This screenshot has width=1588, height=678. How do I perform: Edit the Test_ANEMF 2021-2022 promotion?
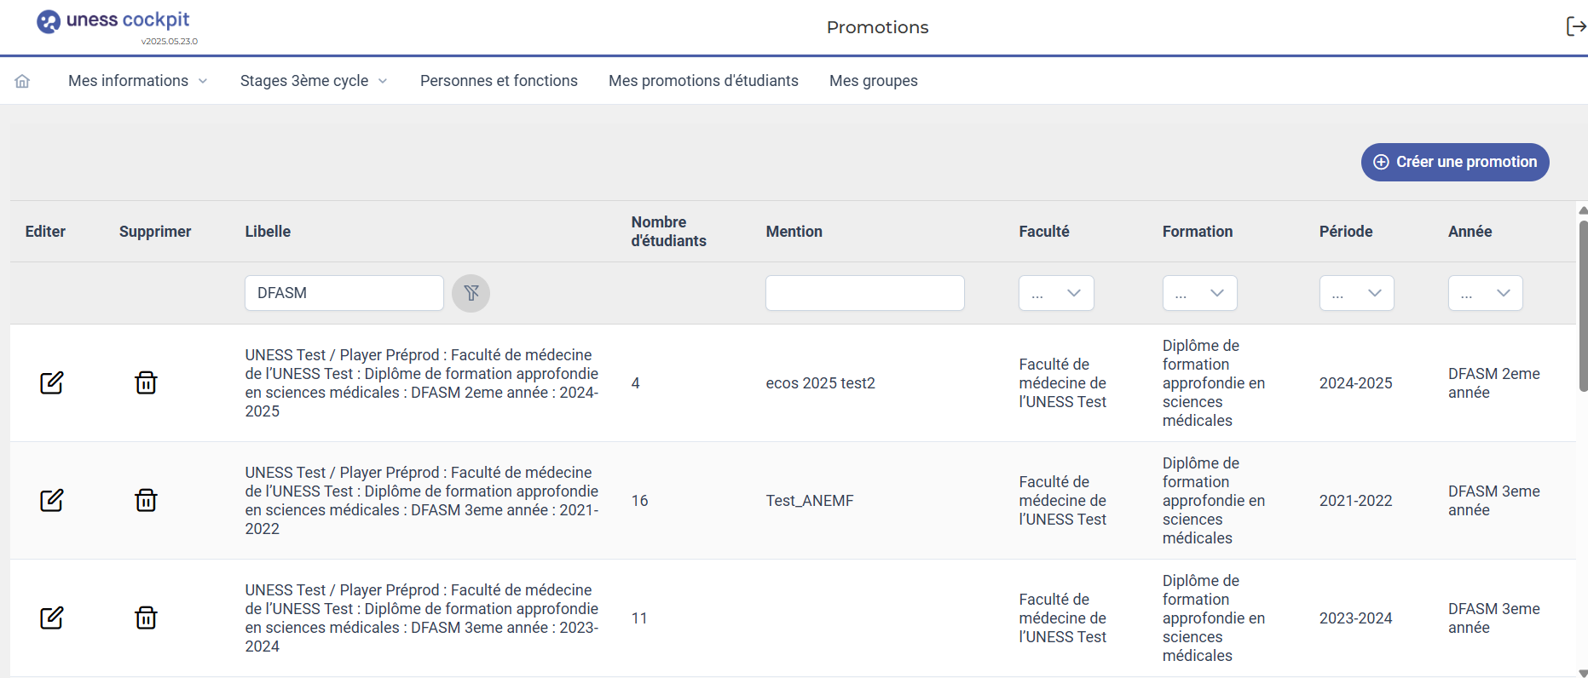click(52, 501)
